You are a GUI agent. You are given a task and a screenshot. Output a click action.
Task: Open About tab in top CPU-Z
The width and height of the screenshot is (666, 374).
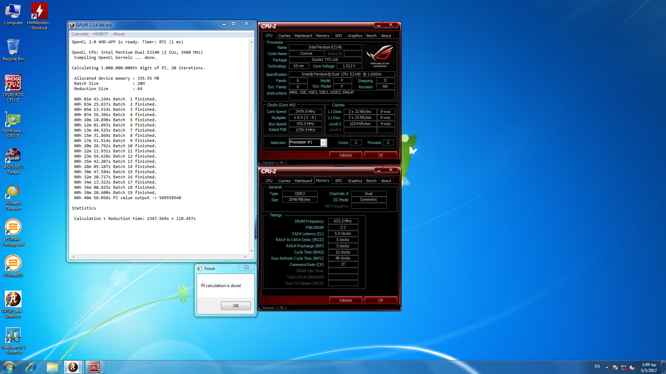(x=386, y=36)
